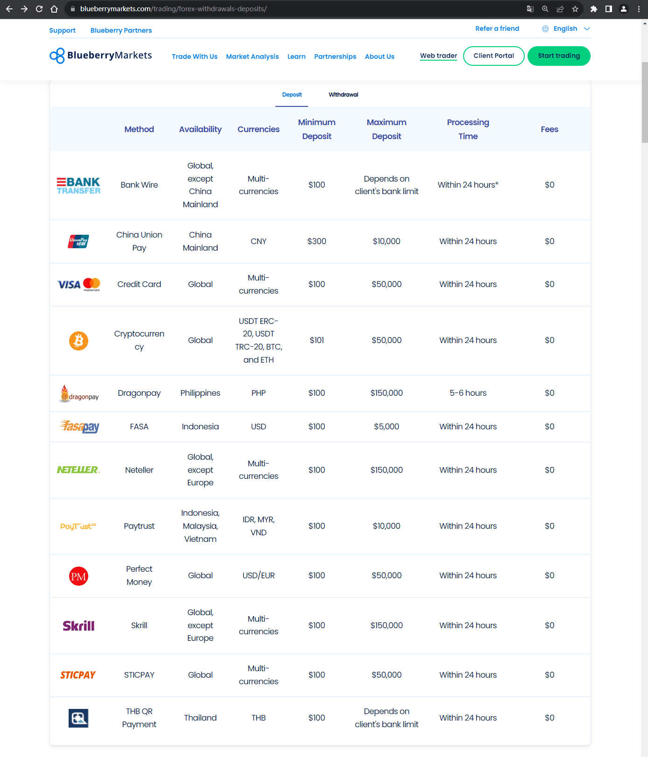Click the browser forward arrow
This screenshot has width=648, height=757.
point(24,9)
